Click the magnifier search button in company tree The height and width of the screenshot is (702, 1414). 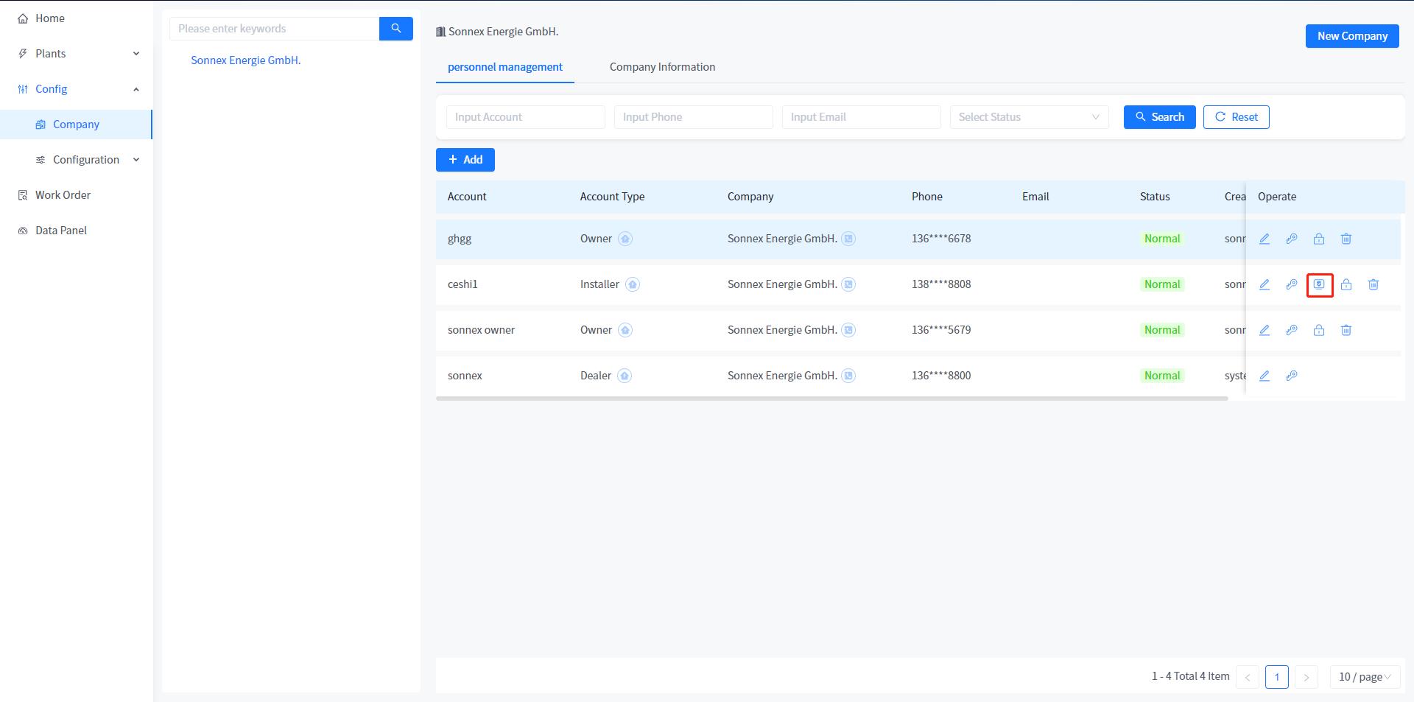pyautogui.click(x=396, y=29)
